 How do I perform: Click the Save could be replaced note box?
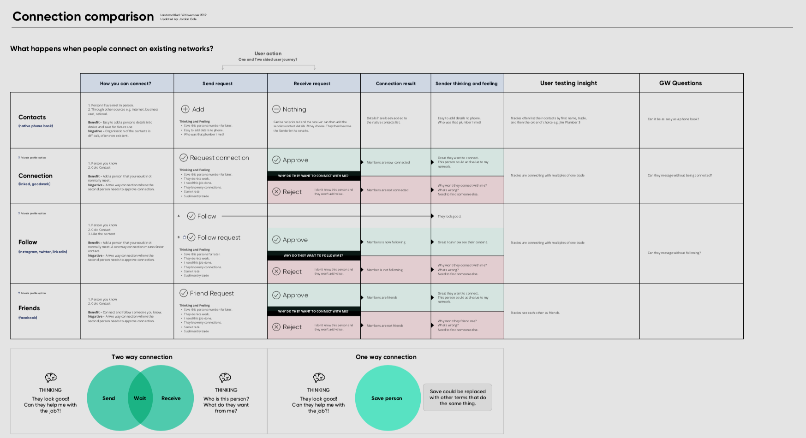[458, 397]
